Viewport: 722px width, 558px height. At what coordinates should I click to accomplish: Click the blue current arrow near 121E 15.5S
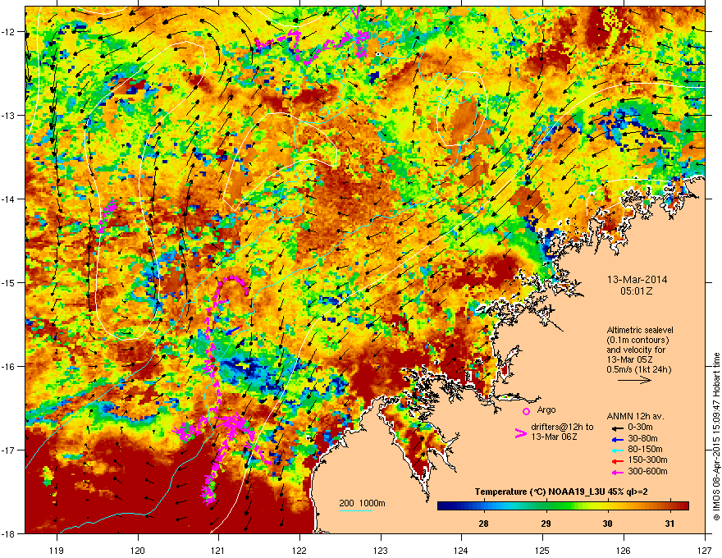click(234, 331)
